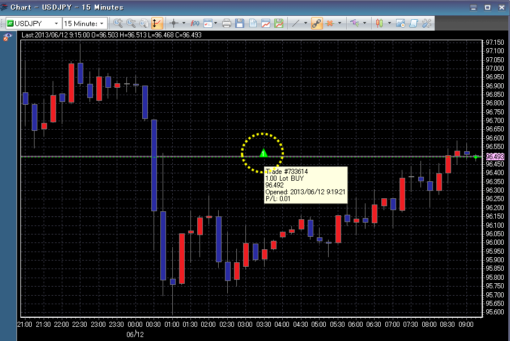Click the orange X delete icon
510x341 pixels.
pyautogui.click(x=330, y=23)
